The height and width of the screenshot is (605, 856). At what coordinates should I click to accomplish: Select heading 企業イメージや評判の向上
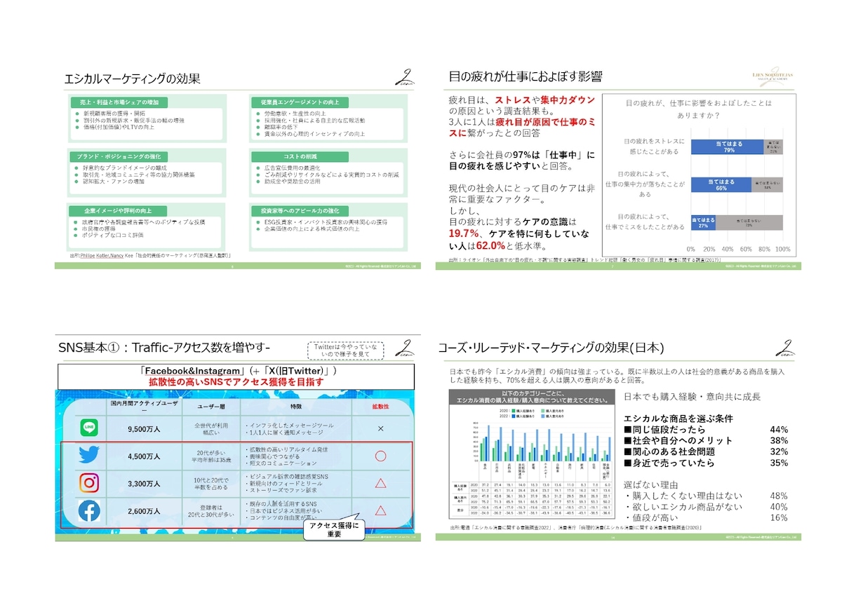point(119,210)
